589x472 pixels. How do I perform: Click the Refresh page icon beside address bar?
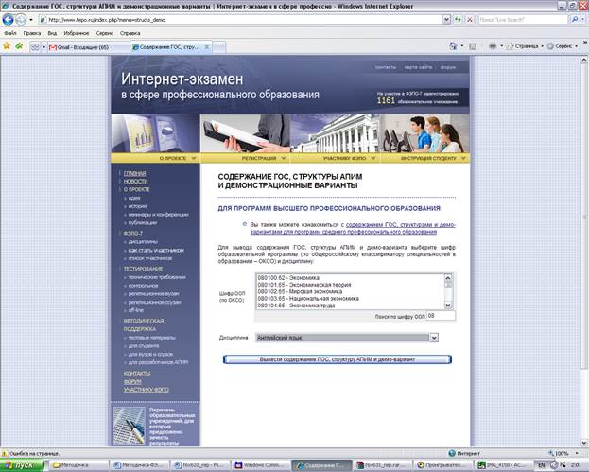(x=459, y=19)
